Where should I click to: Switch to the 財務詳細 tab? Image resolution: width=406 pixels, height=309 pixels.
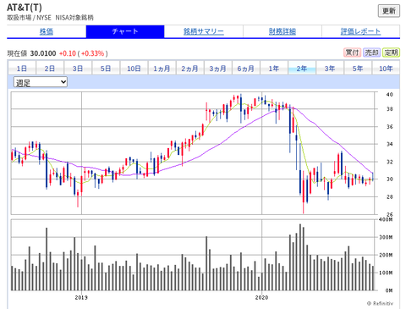(x=283, y=31)
